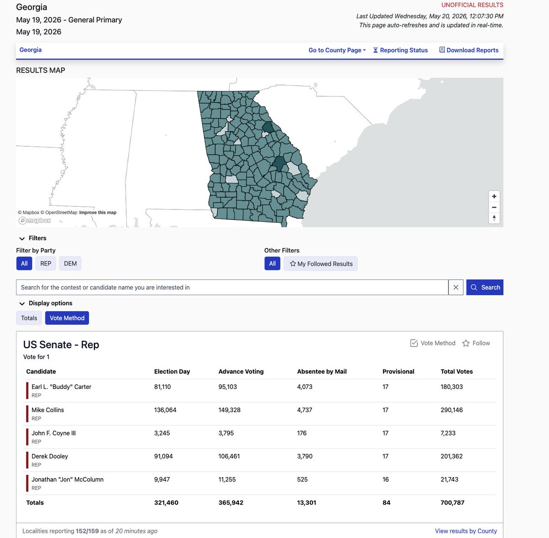
Task: Open Reporting Status page
Action: click(400, 50)
